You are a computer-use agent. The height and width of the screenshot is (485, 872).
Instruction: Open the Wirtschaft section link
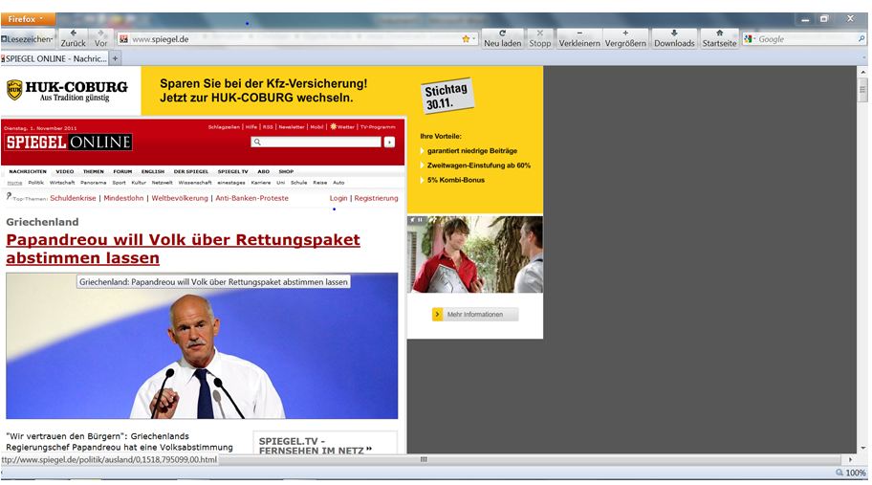coord(62,183)
